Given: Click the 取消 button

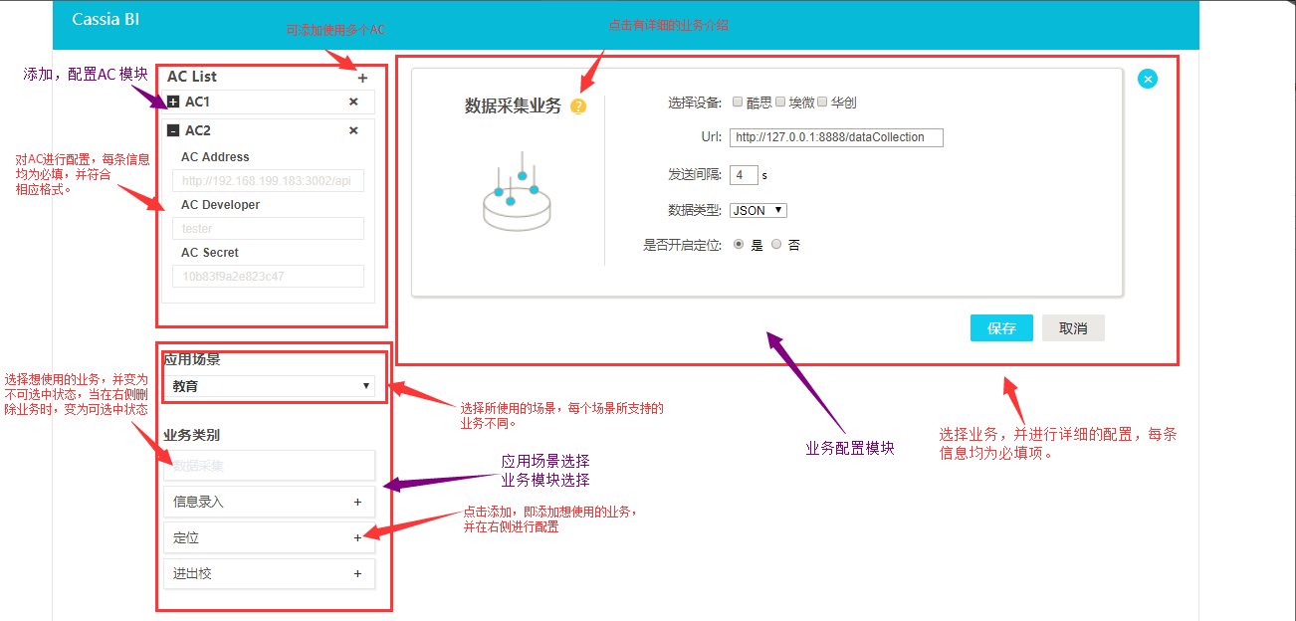Looking at the screenshot, I should point(1073,328).
